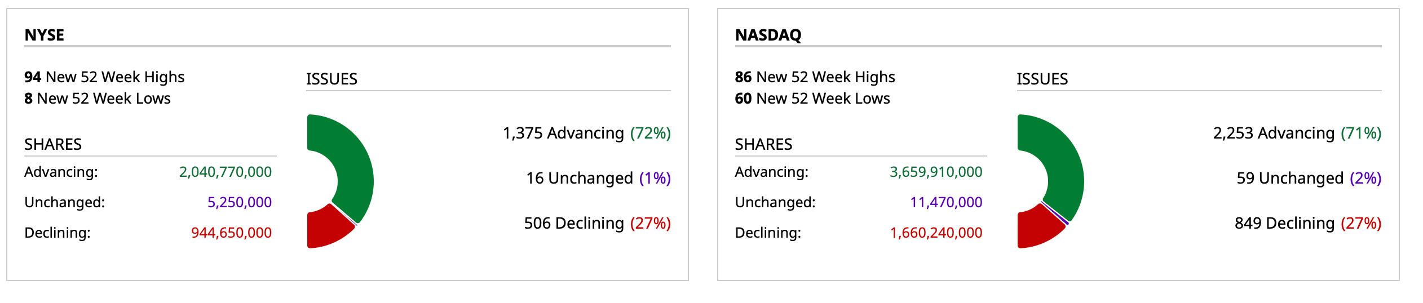The image size is (1423, 303).
Task: Click the 59 Unchanged (2%) issues label
Action: coord(1309,178)
